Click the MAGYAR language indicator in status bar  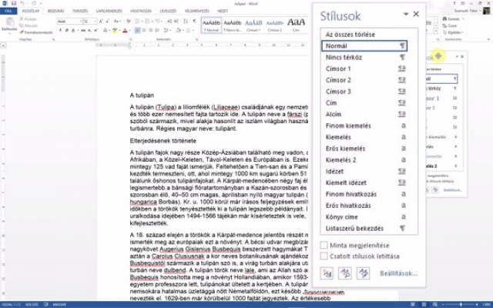point(59,305)
